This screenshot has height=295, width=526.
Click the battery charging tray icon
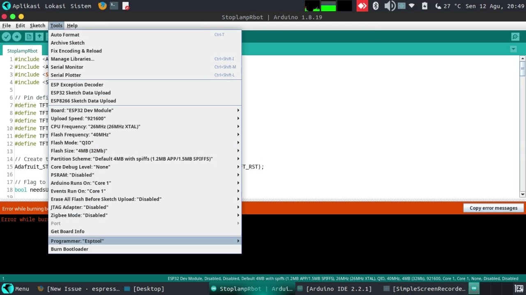coord(424,6)
